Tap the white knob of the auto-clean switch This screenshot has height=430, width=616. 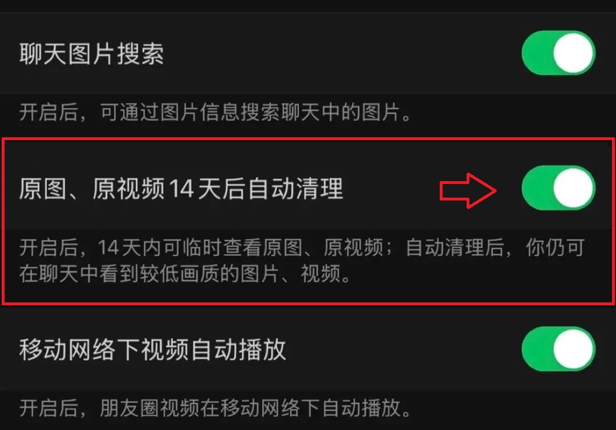tap(573, 188)
